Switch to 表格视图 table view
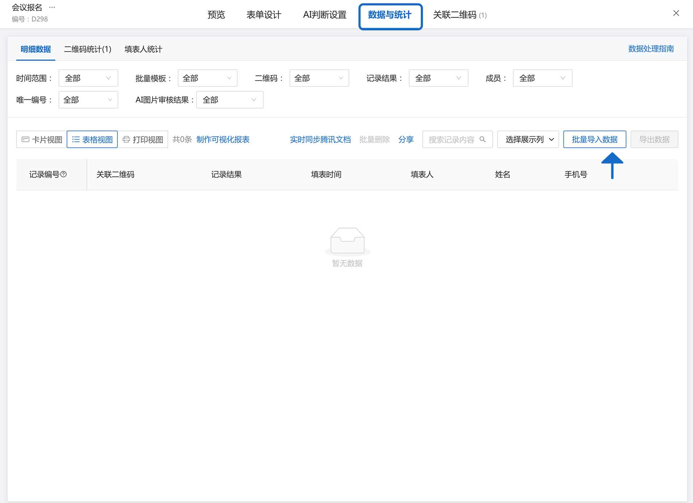 point(92,139)
